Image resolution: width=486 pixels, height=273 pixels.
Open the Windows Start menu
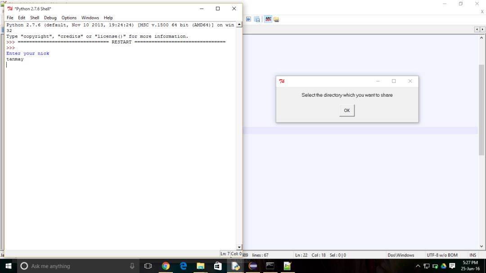pyautogui.click(x=9, y=266)
